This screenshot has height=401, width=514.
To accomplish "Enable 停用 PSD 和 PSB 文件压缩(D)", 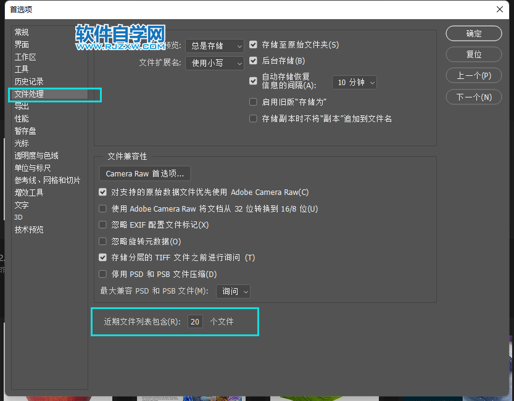I will tap(102, 274).
